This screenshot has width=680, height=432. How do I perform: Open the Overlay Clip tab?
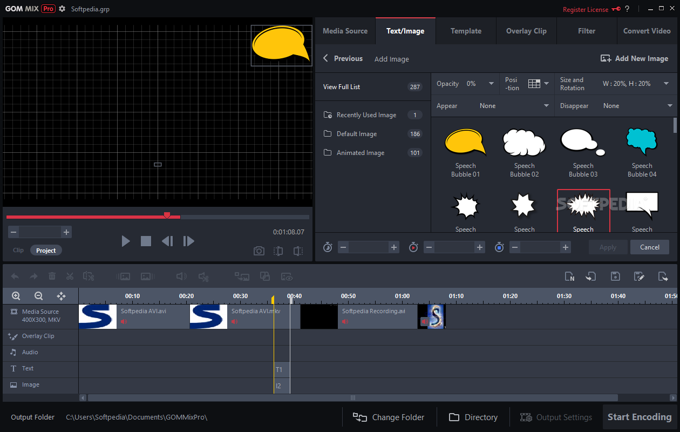pyautogui.click(x=526, y=31)
